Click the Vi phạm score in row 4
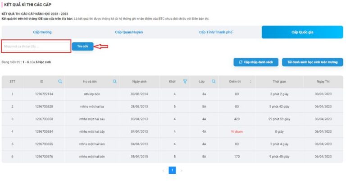The image size is (346, 195). (x=237, y=132)
